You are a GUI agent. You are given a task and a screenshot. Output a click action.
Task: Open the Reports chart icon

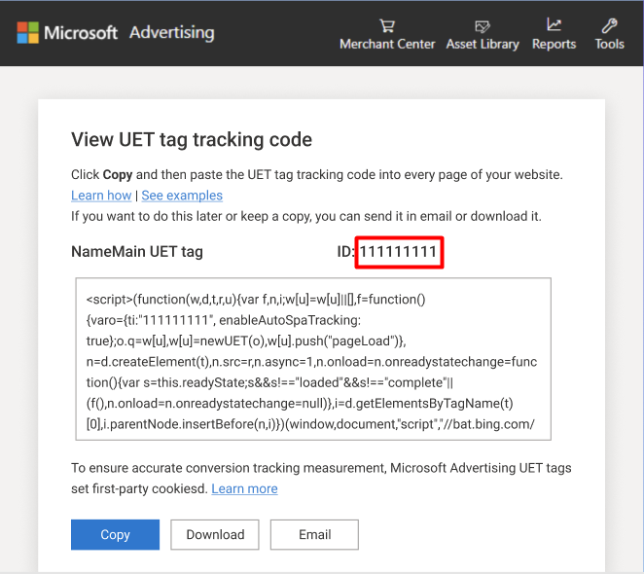(554, 24)
